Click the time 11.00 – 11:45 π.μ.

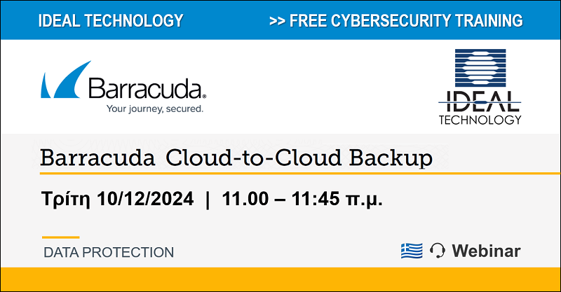302,199
